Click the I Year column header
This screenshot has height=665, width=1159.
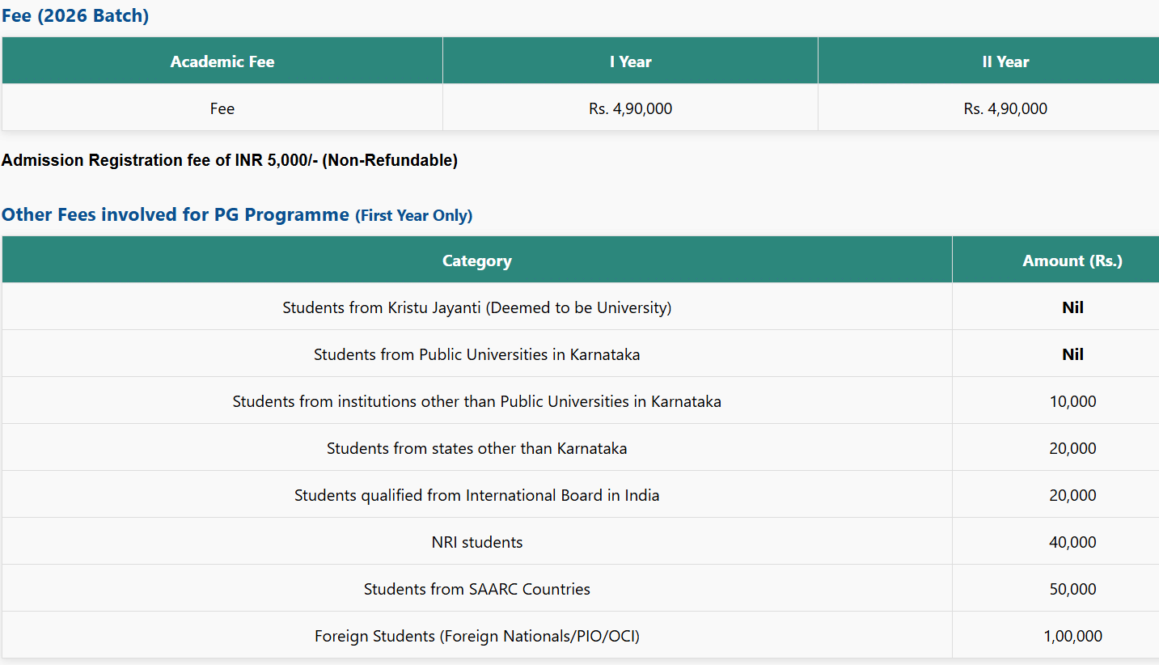point(630,61)
